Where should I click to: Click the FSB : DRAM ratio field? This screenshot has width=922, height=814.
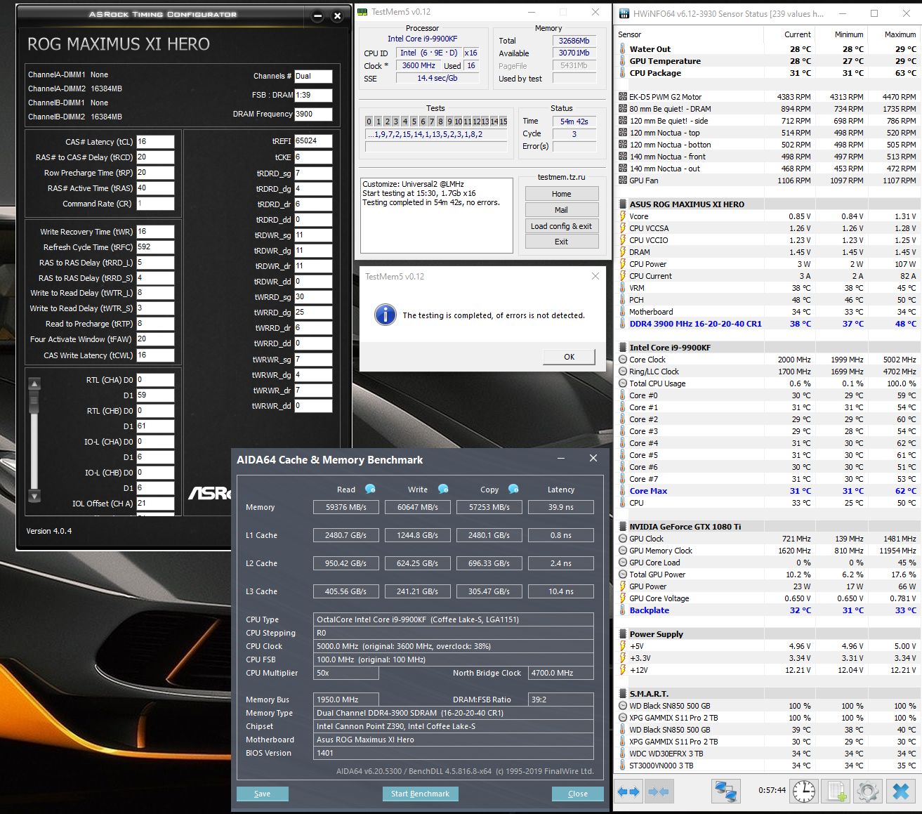pyautogui.click(x=313, y=95)
